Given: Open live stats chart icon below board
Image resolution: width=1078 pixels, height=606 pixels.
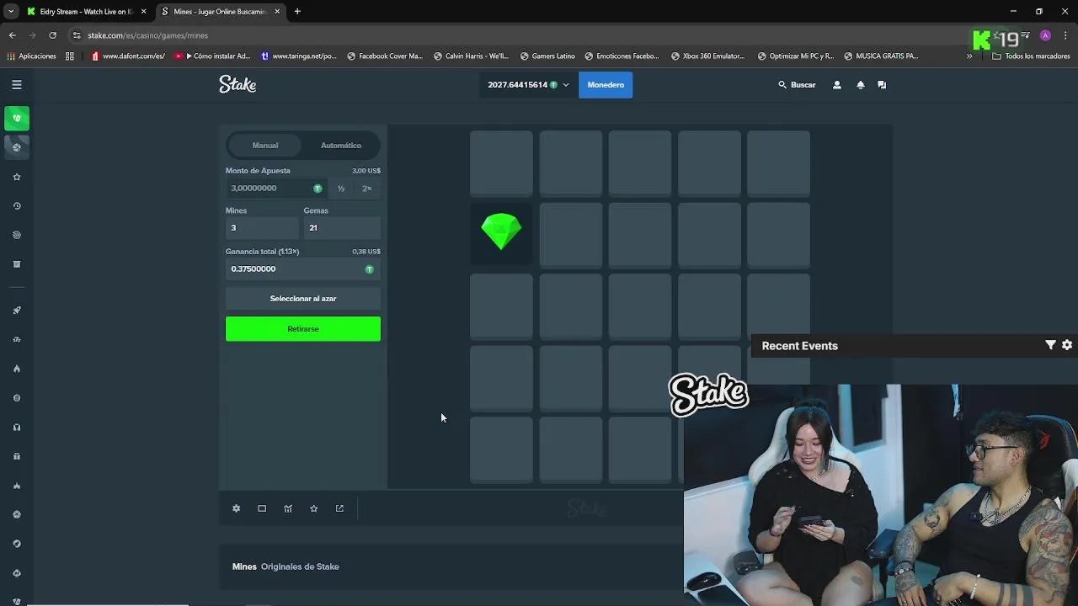Looking at the screenshot, I should click(288, 508).
